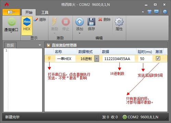Open the help question mark icon
Image resolution: width=171 pixels, height=123 pixels.
(165, 12)
